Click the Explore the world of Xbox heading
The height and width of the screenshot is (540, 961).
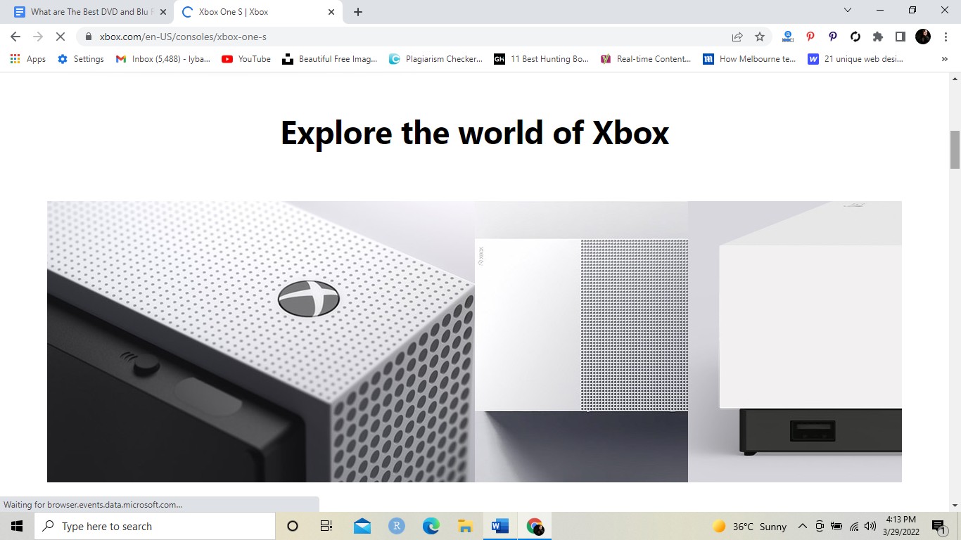click(x=475, y=133)
